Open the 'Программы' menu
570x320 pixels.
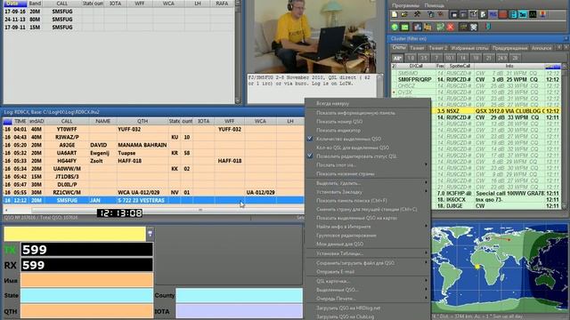click(x=406, y=5)
